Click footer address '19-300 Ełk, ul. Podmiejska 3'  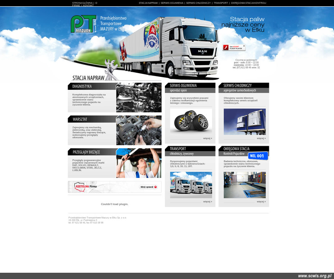click(x=83, y=220)
